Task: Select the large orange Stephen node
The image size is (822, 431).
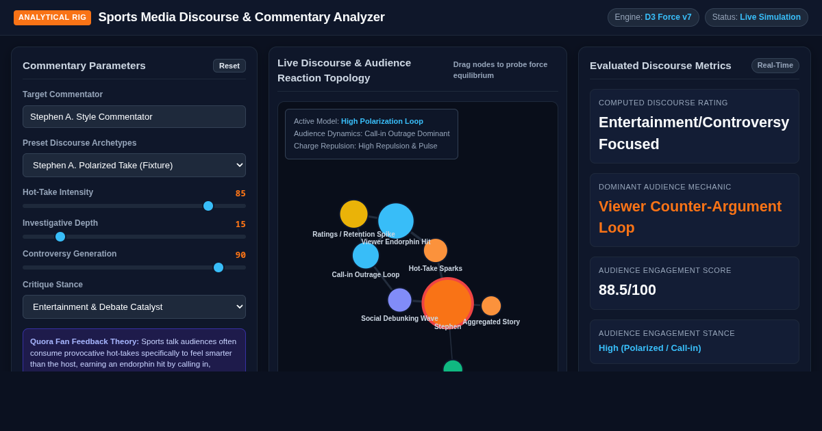Action: (x=447, y=303)
